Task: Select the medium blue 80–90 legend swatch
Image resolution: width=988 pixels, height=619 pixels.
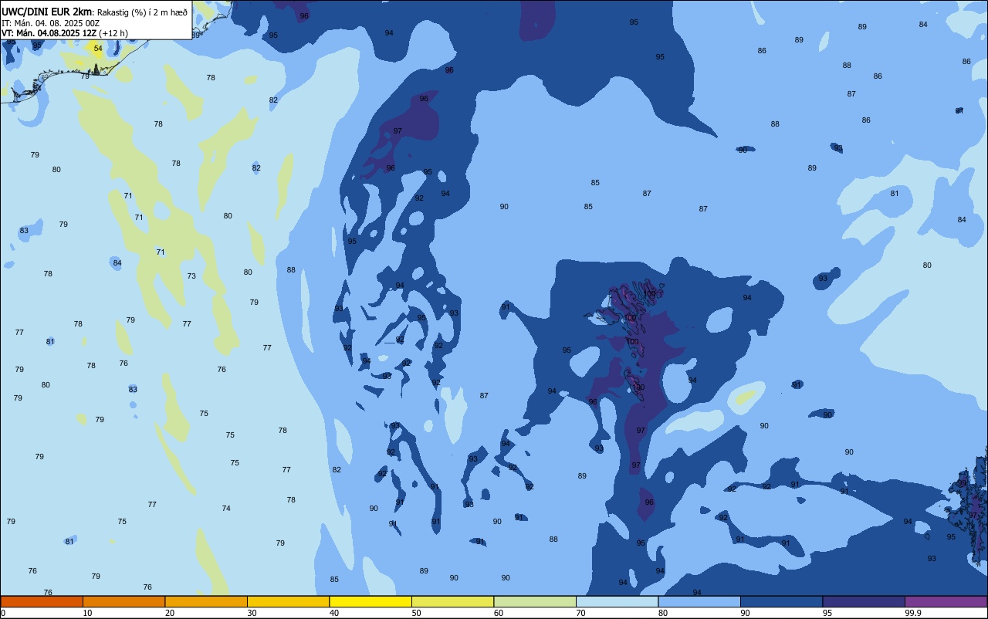Action: (x=699, y=601)
